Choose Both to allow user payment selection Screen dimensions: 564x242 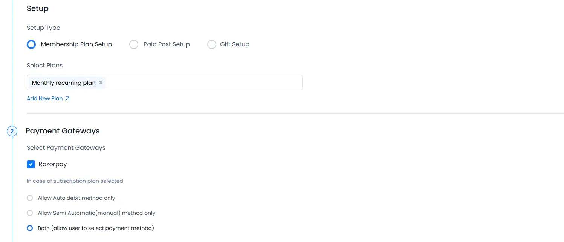tap(30, 228)
